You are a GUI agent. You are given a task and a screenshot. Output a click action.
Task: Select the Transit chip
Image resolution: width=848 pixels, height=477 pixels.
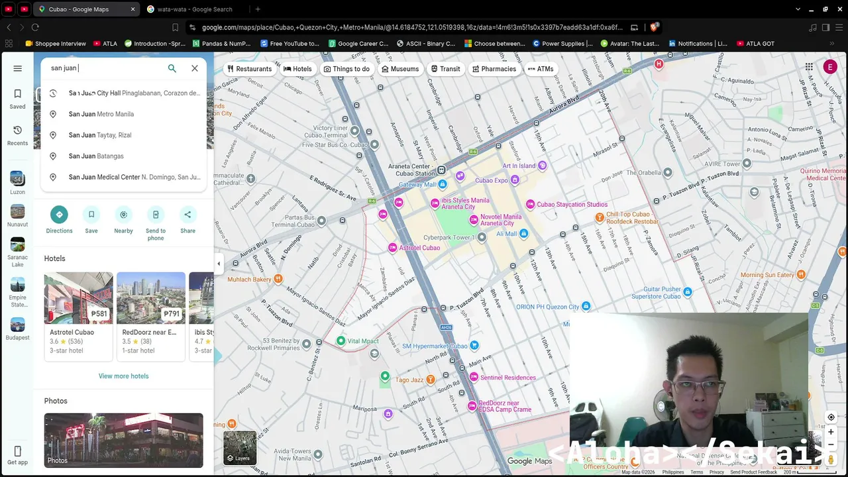pos(445,69)
